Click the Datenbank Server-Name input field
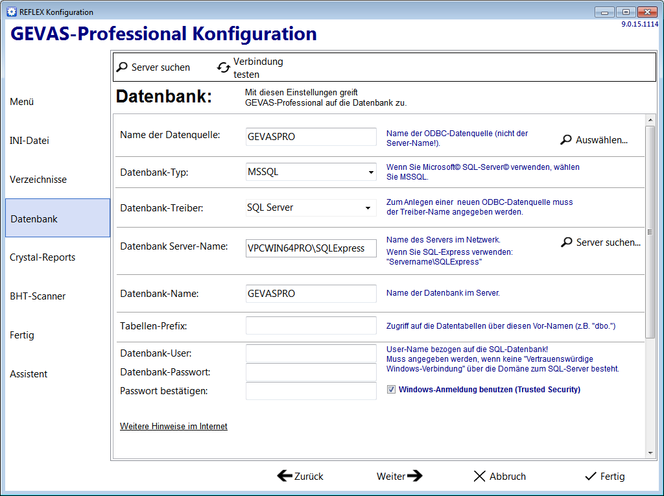 tap(311, 248)
